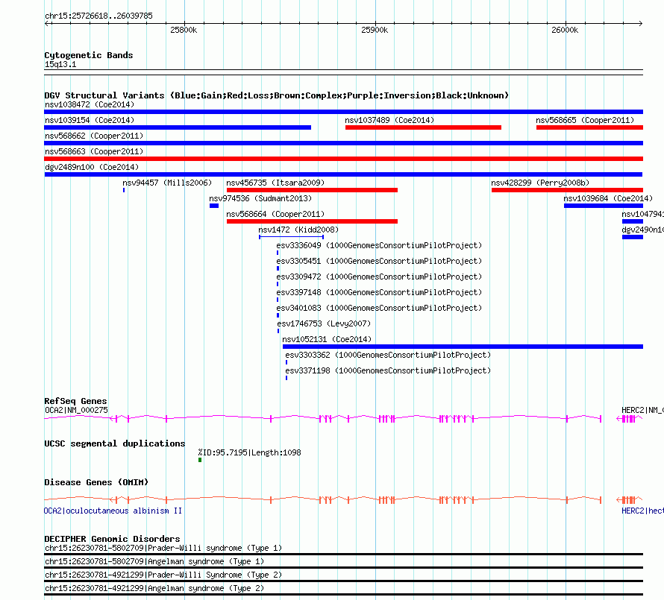The image size is (664, 600).
Task: Click the nsv1038472 (Coe2014) variant label
Action: [90, 104]
